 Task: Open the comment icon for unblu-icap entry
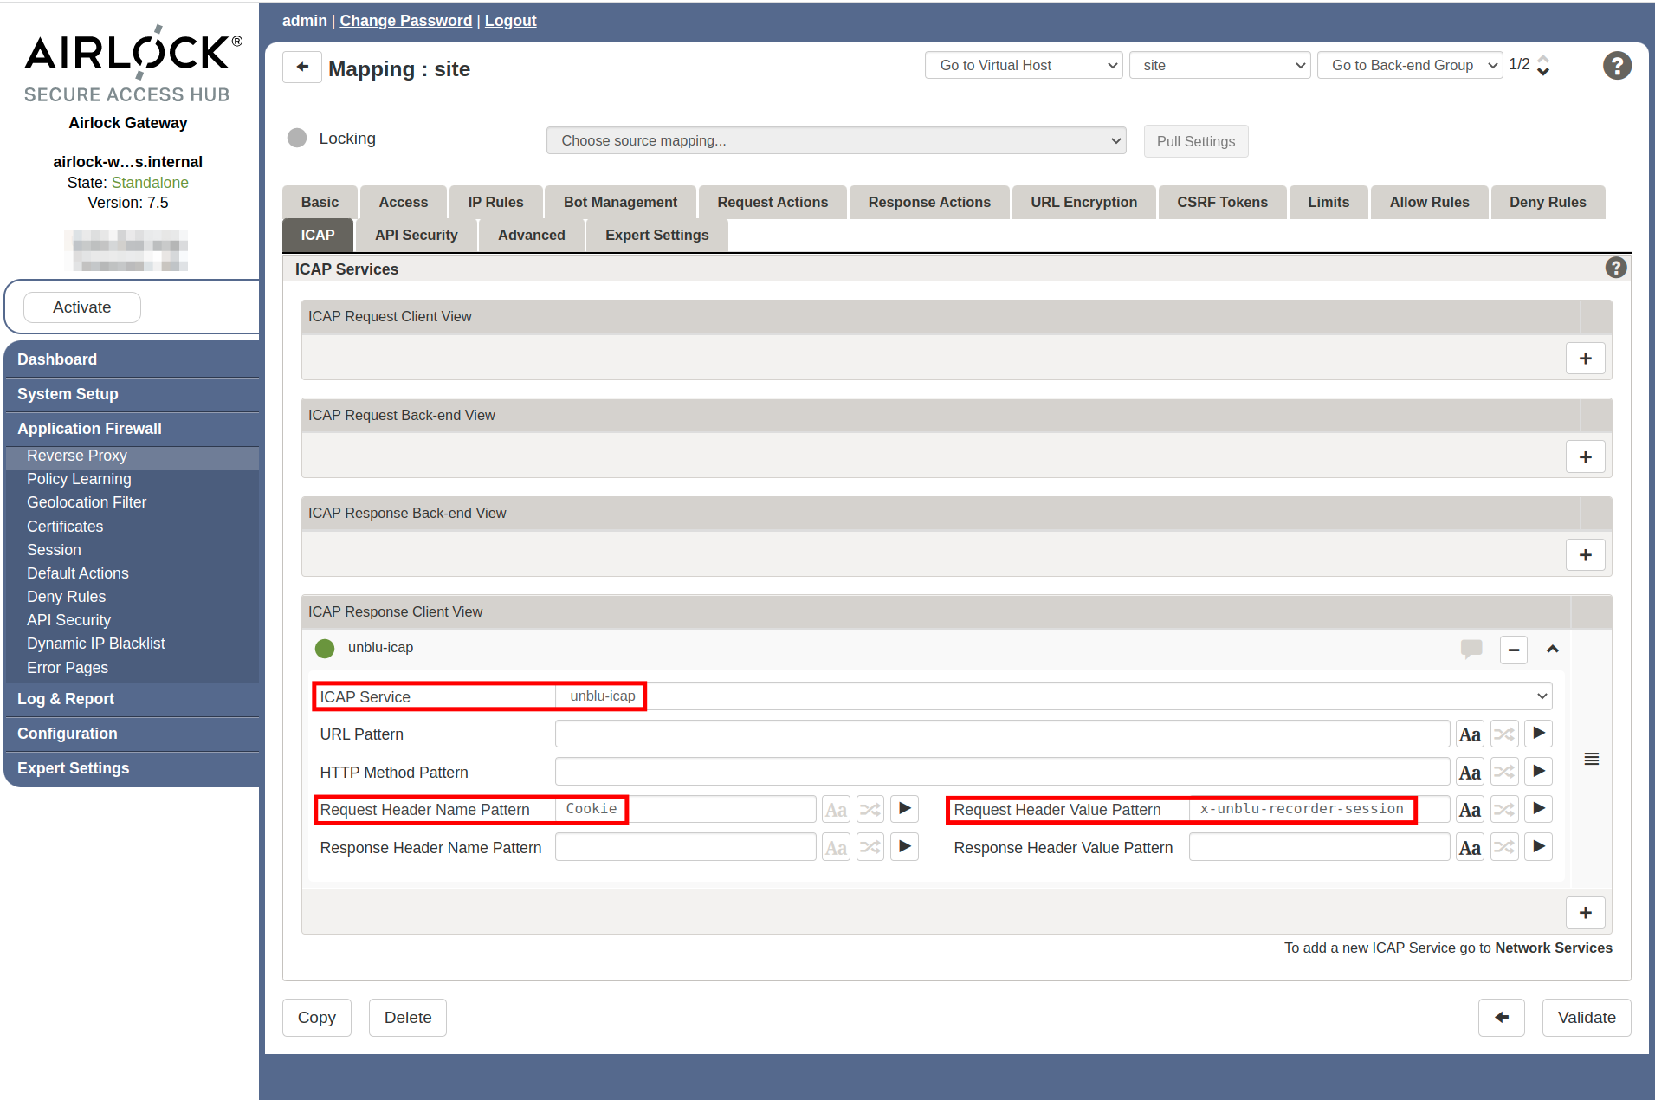[1472, 649]
